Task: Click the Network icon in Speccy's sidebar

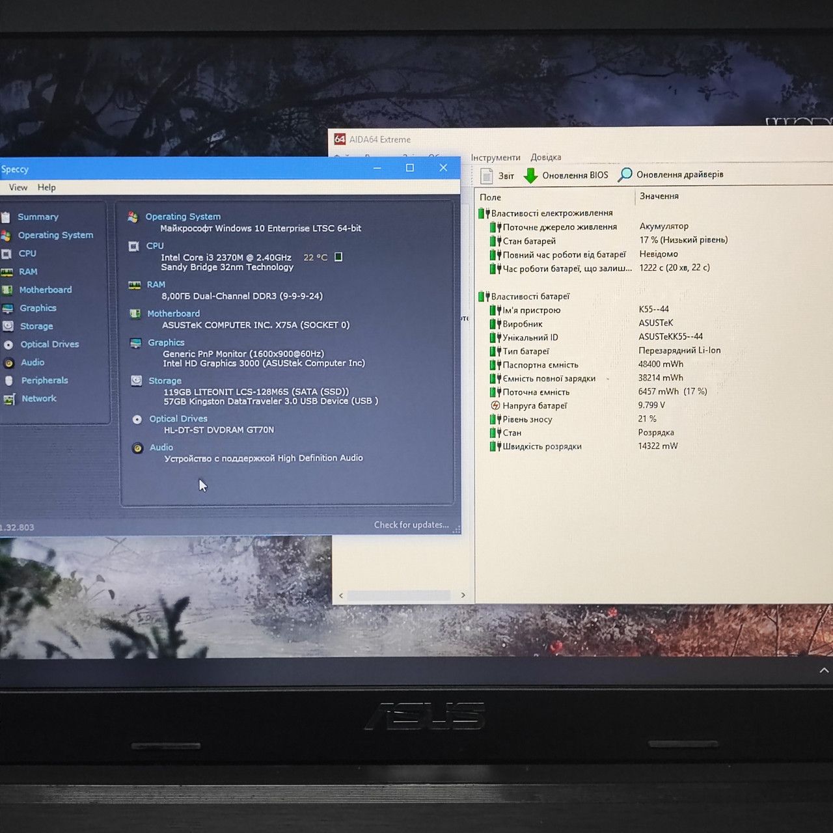Action: coord(9,399)
